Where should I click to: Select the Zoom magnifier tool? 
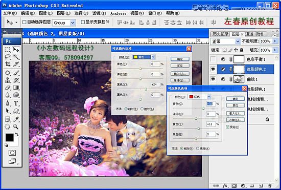pyautogui.click(x=16, y=126)
